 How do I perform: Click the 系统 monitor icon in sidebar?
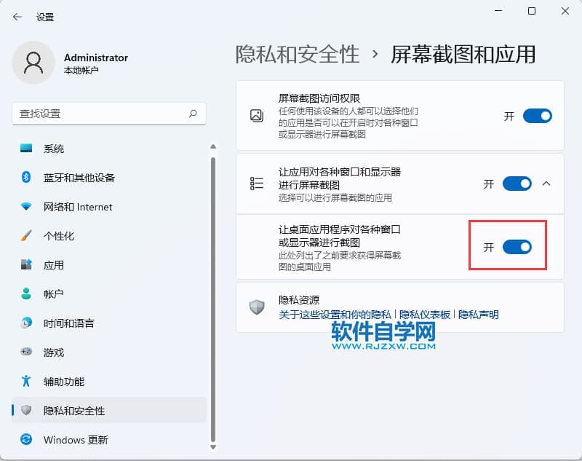click(x=27, y=149)
